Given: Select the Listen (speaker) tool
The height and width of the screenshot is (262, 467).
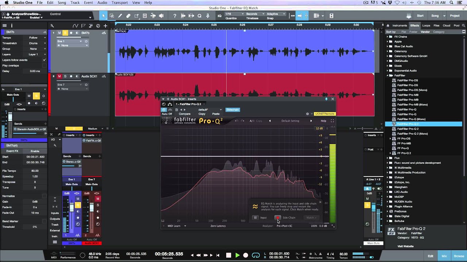Looking at the screenshot, I should [161, 16].
